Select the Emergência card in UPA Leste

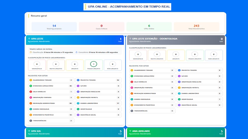pos(37,65)
